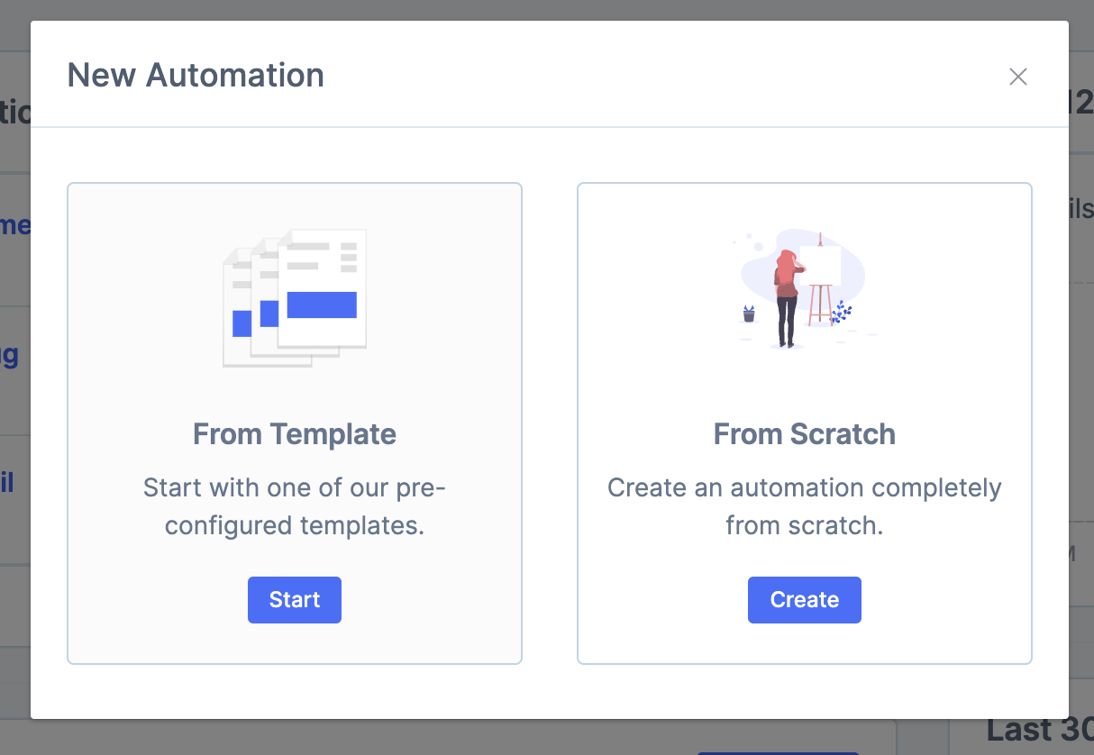Click the New Automation dialog title
This screenshot has height=755, width=1094.
tap(196, 75)
